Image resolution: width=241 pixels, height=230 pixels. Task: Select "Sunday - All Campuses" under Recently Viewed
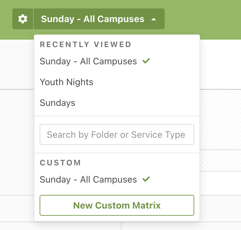coord(88,61)
